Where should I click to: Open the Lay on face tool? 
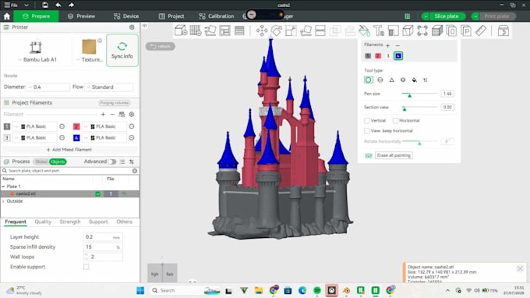coord(306,30)
